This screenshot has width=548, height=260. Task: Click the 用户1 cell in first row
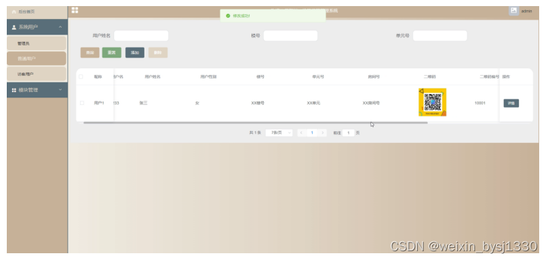[99, 103]
